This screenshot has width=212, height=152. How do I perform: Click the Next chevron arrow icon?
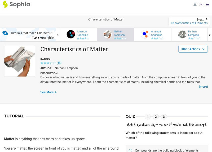[207, 19]
